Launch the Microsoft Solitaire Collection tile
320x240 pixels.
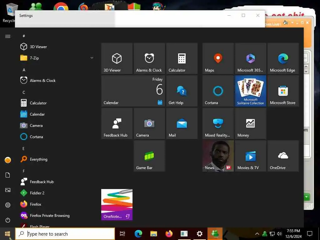click(x=250, y=91)
